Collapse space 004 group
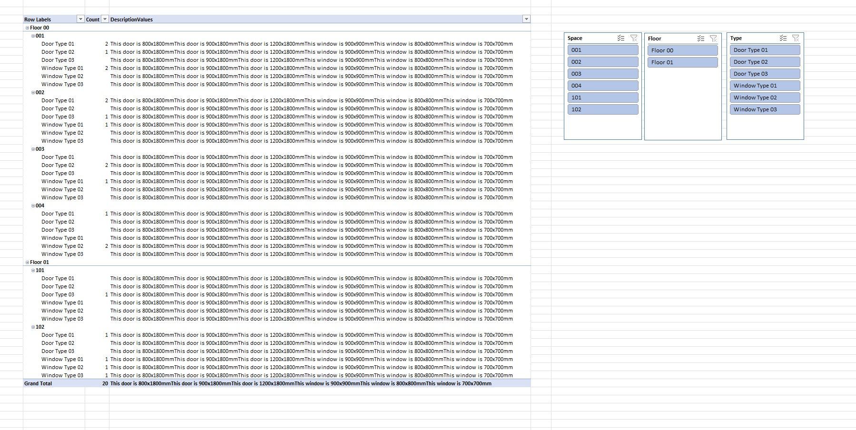Screen dimensions: 856x430 pyautogui.click(x=33, y=205)
